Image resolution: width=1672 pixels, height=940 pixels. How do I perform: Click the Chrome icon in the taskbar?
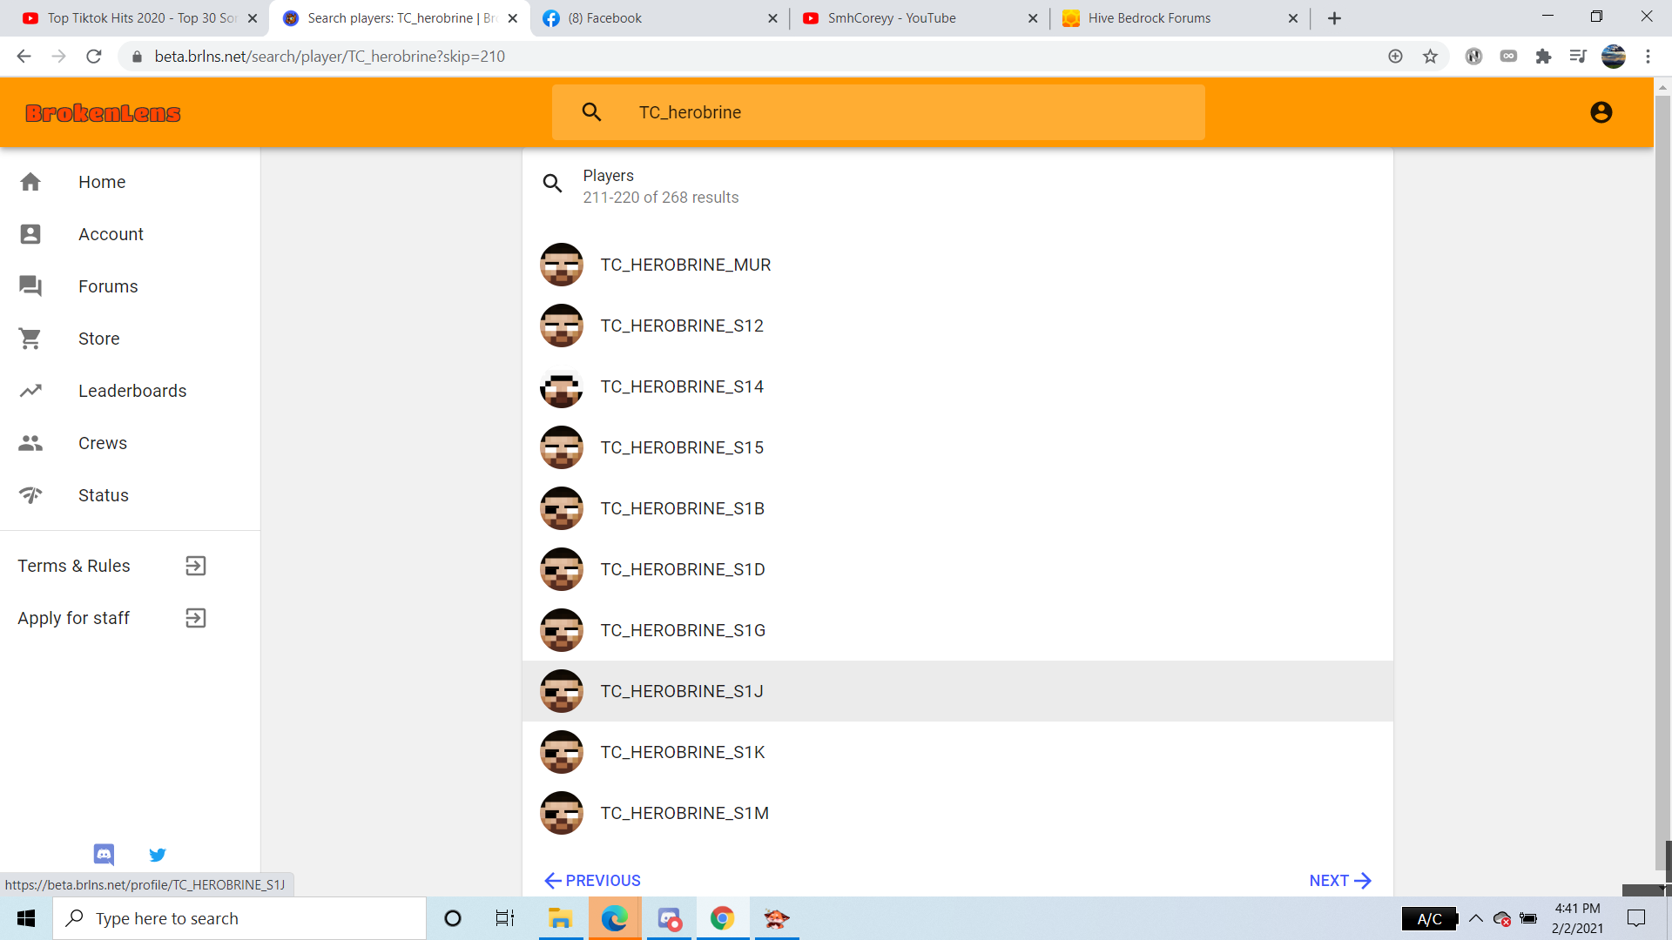[x=722, y=918]
